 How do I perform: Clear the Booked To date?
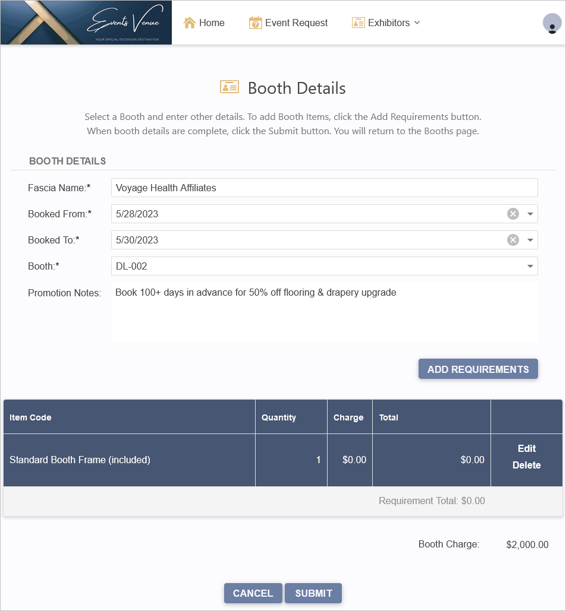click(513, 240)
